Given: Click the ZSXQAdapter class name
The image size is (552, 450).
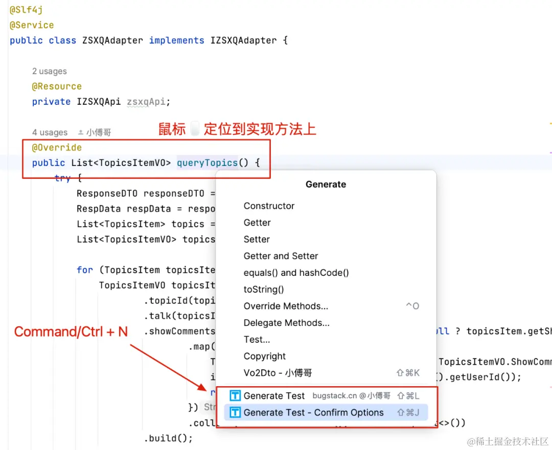Looking at the screenshot, I should click(x=112, y=40).
